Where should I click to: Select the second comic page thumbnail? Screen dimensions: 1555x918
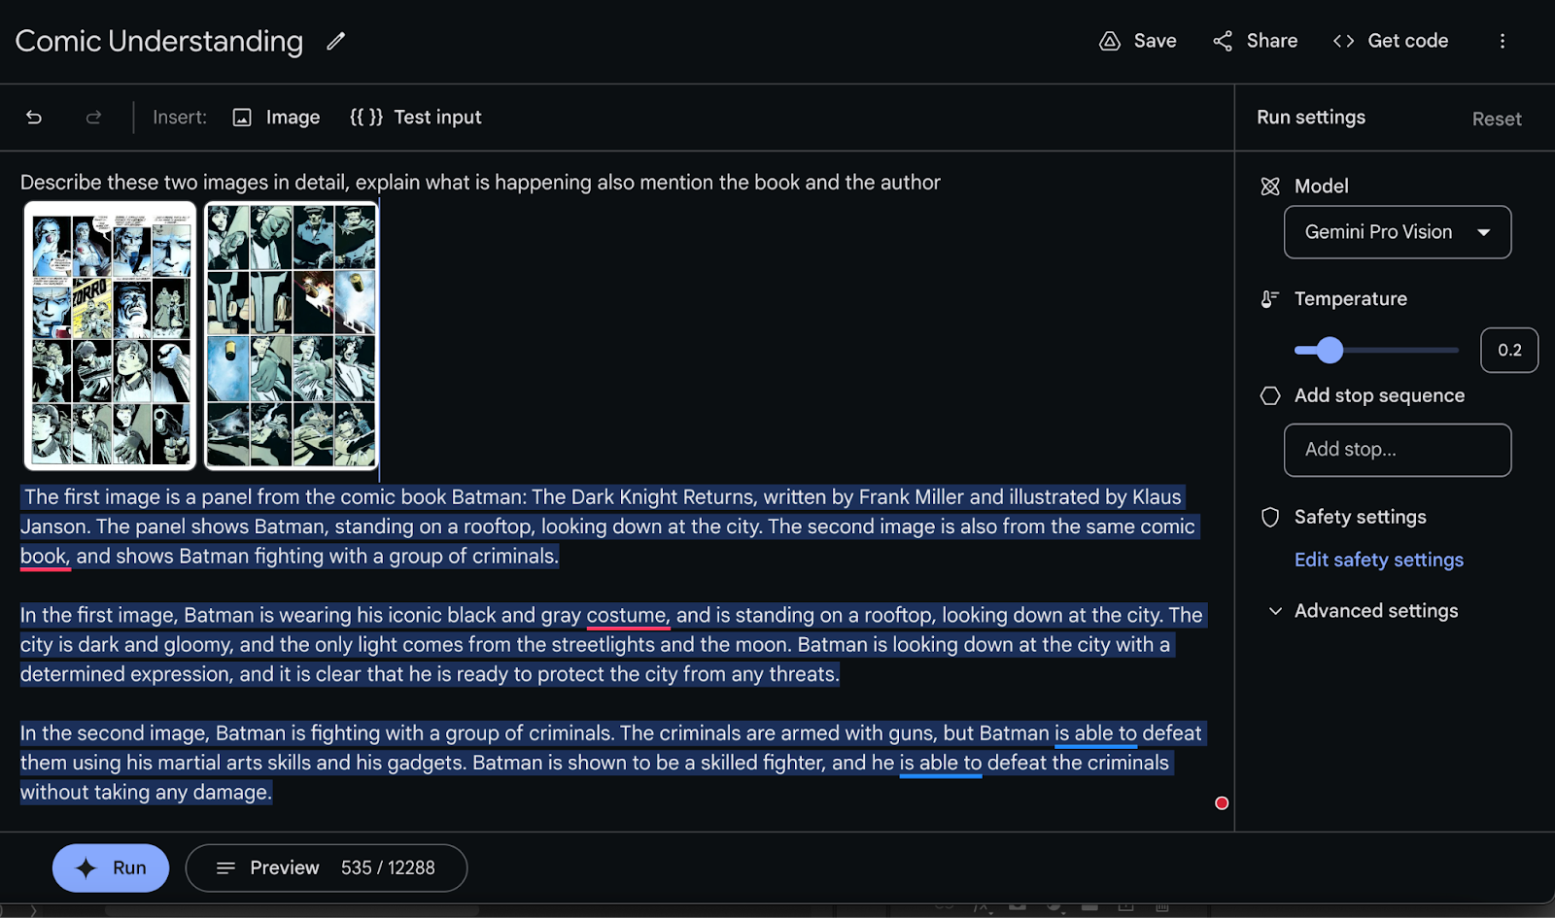point(291,335)
